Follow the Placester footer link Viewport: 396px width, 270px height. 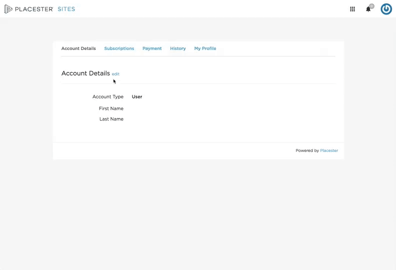[x=329, y=150]
